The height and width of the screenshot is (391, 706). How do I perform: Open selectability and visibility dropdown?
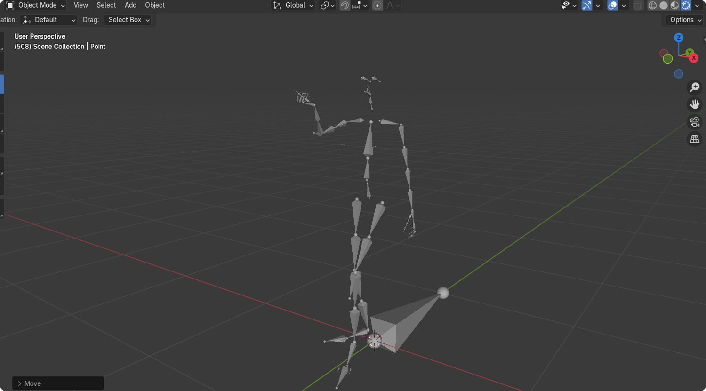(569, 6)
